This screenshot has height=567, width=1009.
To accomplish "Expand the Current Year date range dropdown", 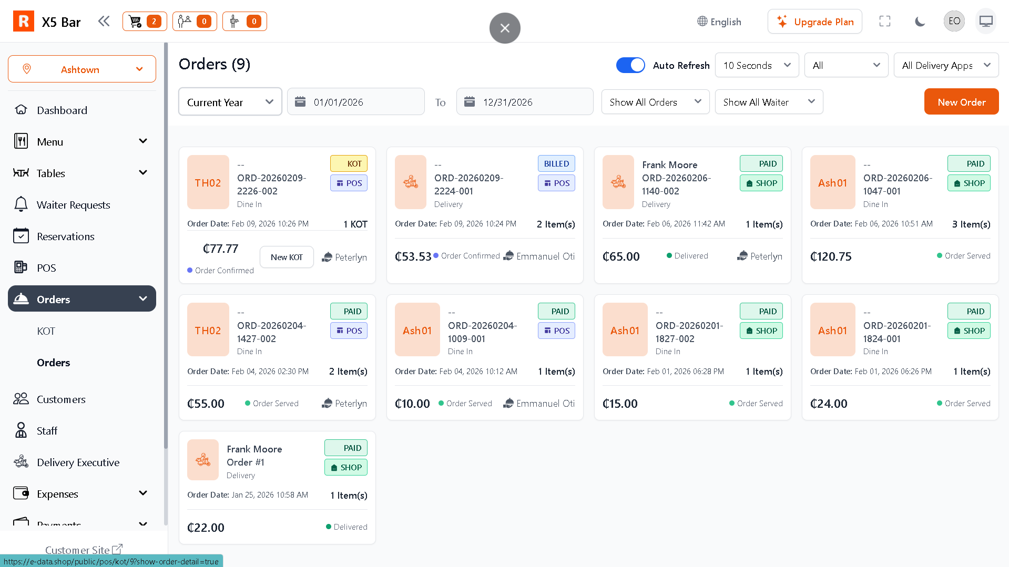I will coord(230,102).
